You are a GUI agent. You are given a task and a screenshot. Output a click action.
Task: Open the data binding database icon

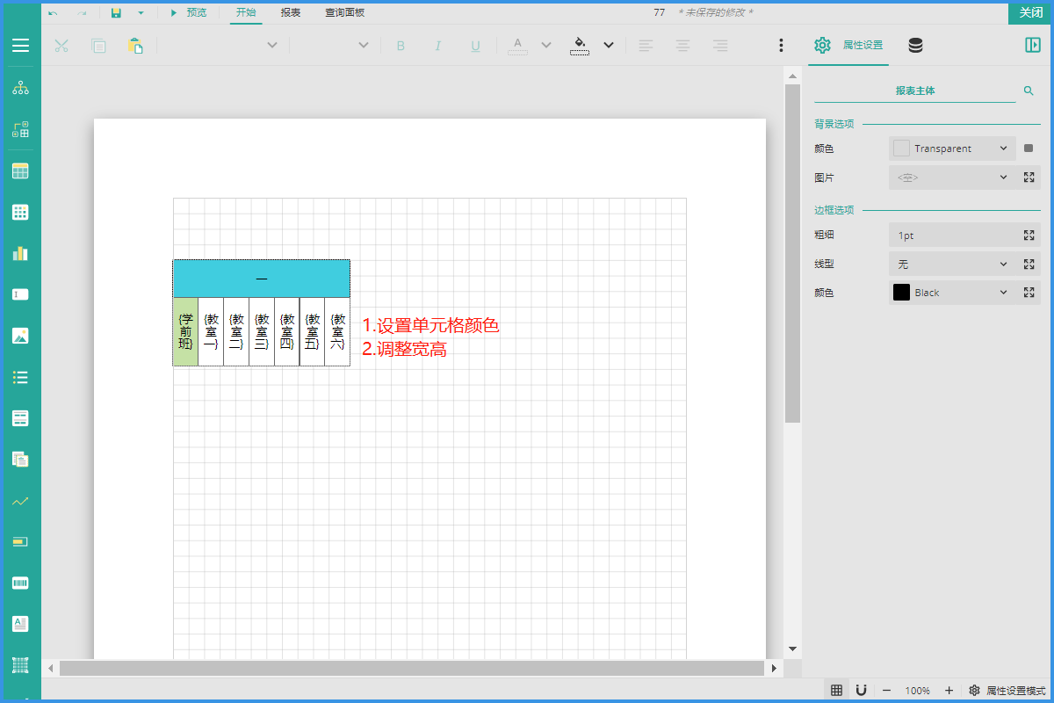pyautogui.click(x=915, y=46)
